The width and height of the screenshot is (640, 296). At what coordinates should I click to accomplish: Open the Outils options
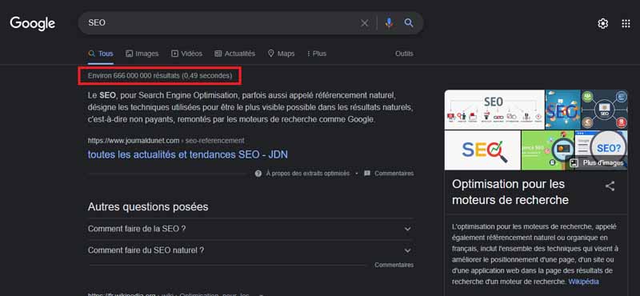point(404,54)
